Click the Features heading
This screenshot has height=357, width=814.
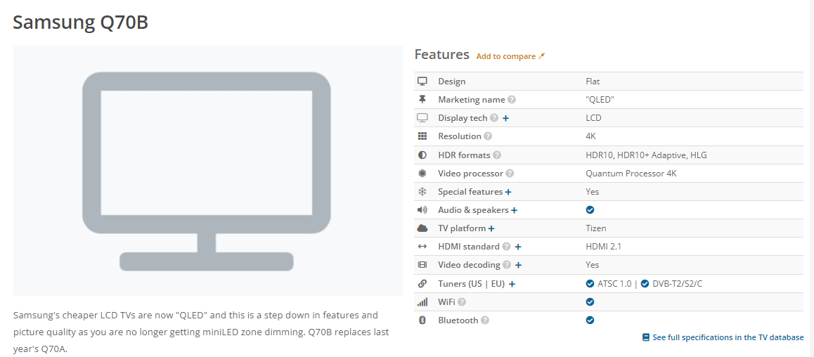[441, 55]
